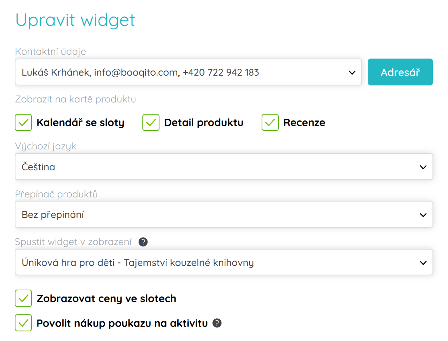This screenshot has width=448, height=341.
Task: Click the Recenze checkbox label text
Action: [x=304, y=122]
